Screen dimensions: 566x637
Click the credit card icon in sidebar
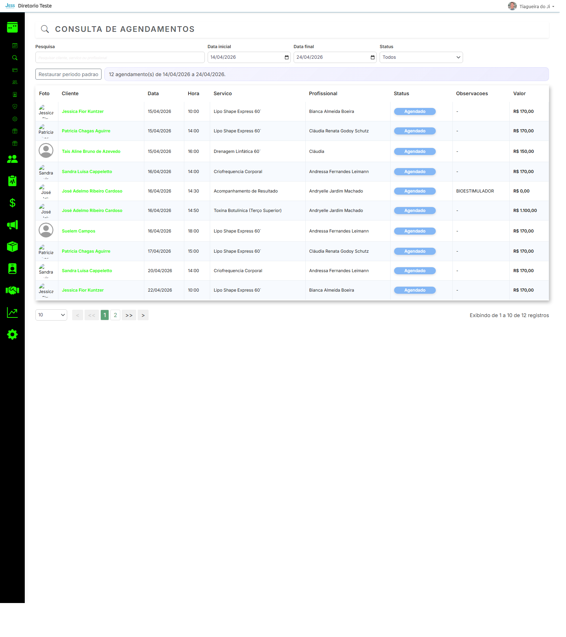coord(15,70)
